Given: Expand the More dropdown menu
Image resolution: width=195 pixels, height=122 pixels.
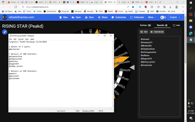Looking at the screenshot, I should click(x=152, y=17).
